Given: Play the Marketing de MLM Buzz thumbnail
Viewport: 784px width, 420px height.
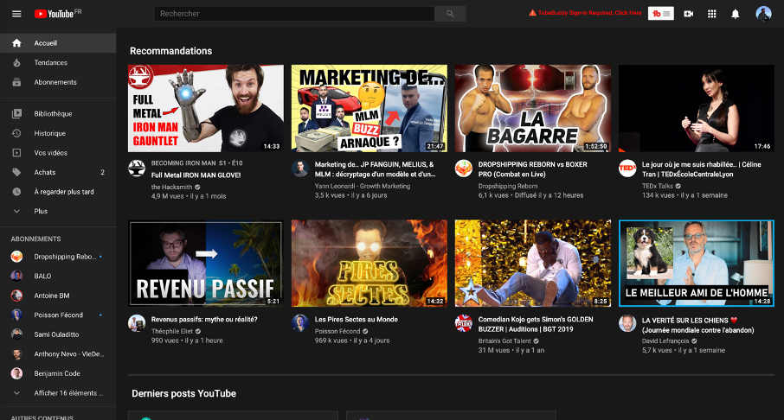Looking at the screenshot, I should [x=369, y=108].
